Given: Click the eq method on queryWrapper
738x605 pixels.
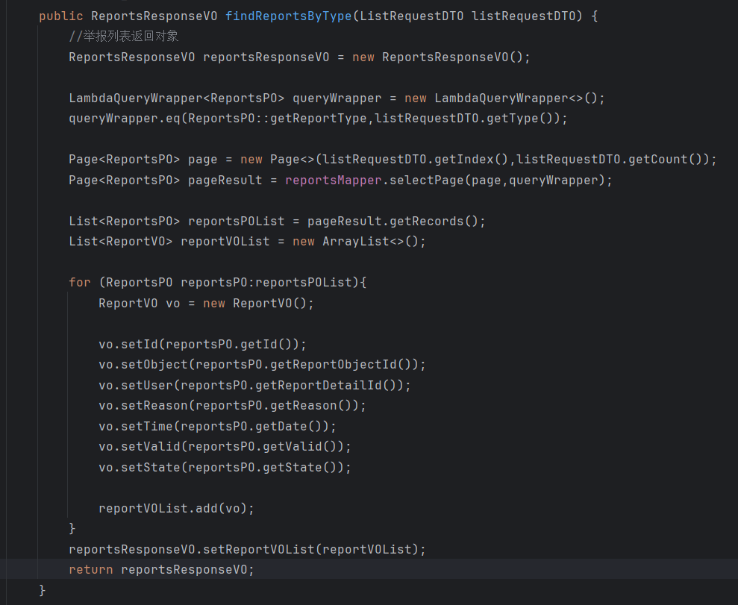Looking at the screenshot, I should [172, 118].
